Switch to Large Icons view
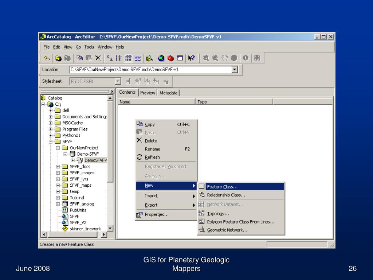Screen dimensions: 373x280 point(110,58)
